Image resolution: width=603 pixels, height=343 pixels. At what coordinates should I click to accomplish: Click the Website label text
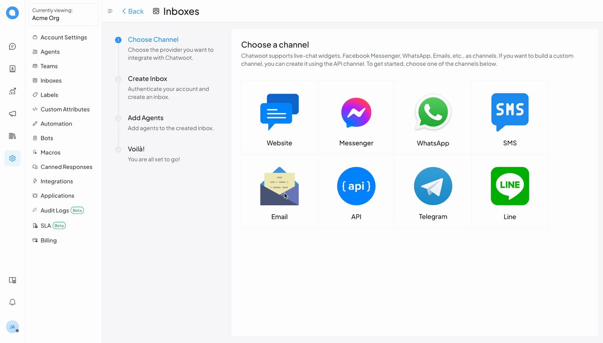tap(279, 143)
